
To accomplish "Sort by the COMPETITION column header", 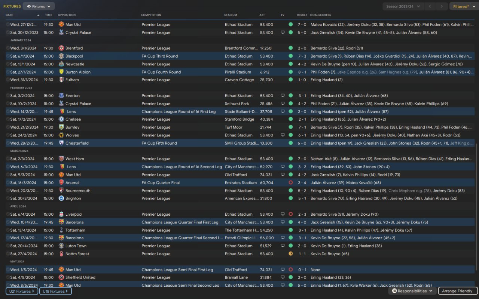I will coord(151,15).
